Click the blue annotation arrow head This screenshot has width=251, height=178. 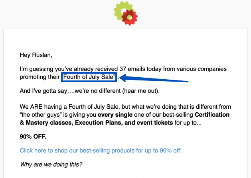[124, 78]
